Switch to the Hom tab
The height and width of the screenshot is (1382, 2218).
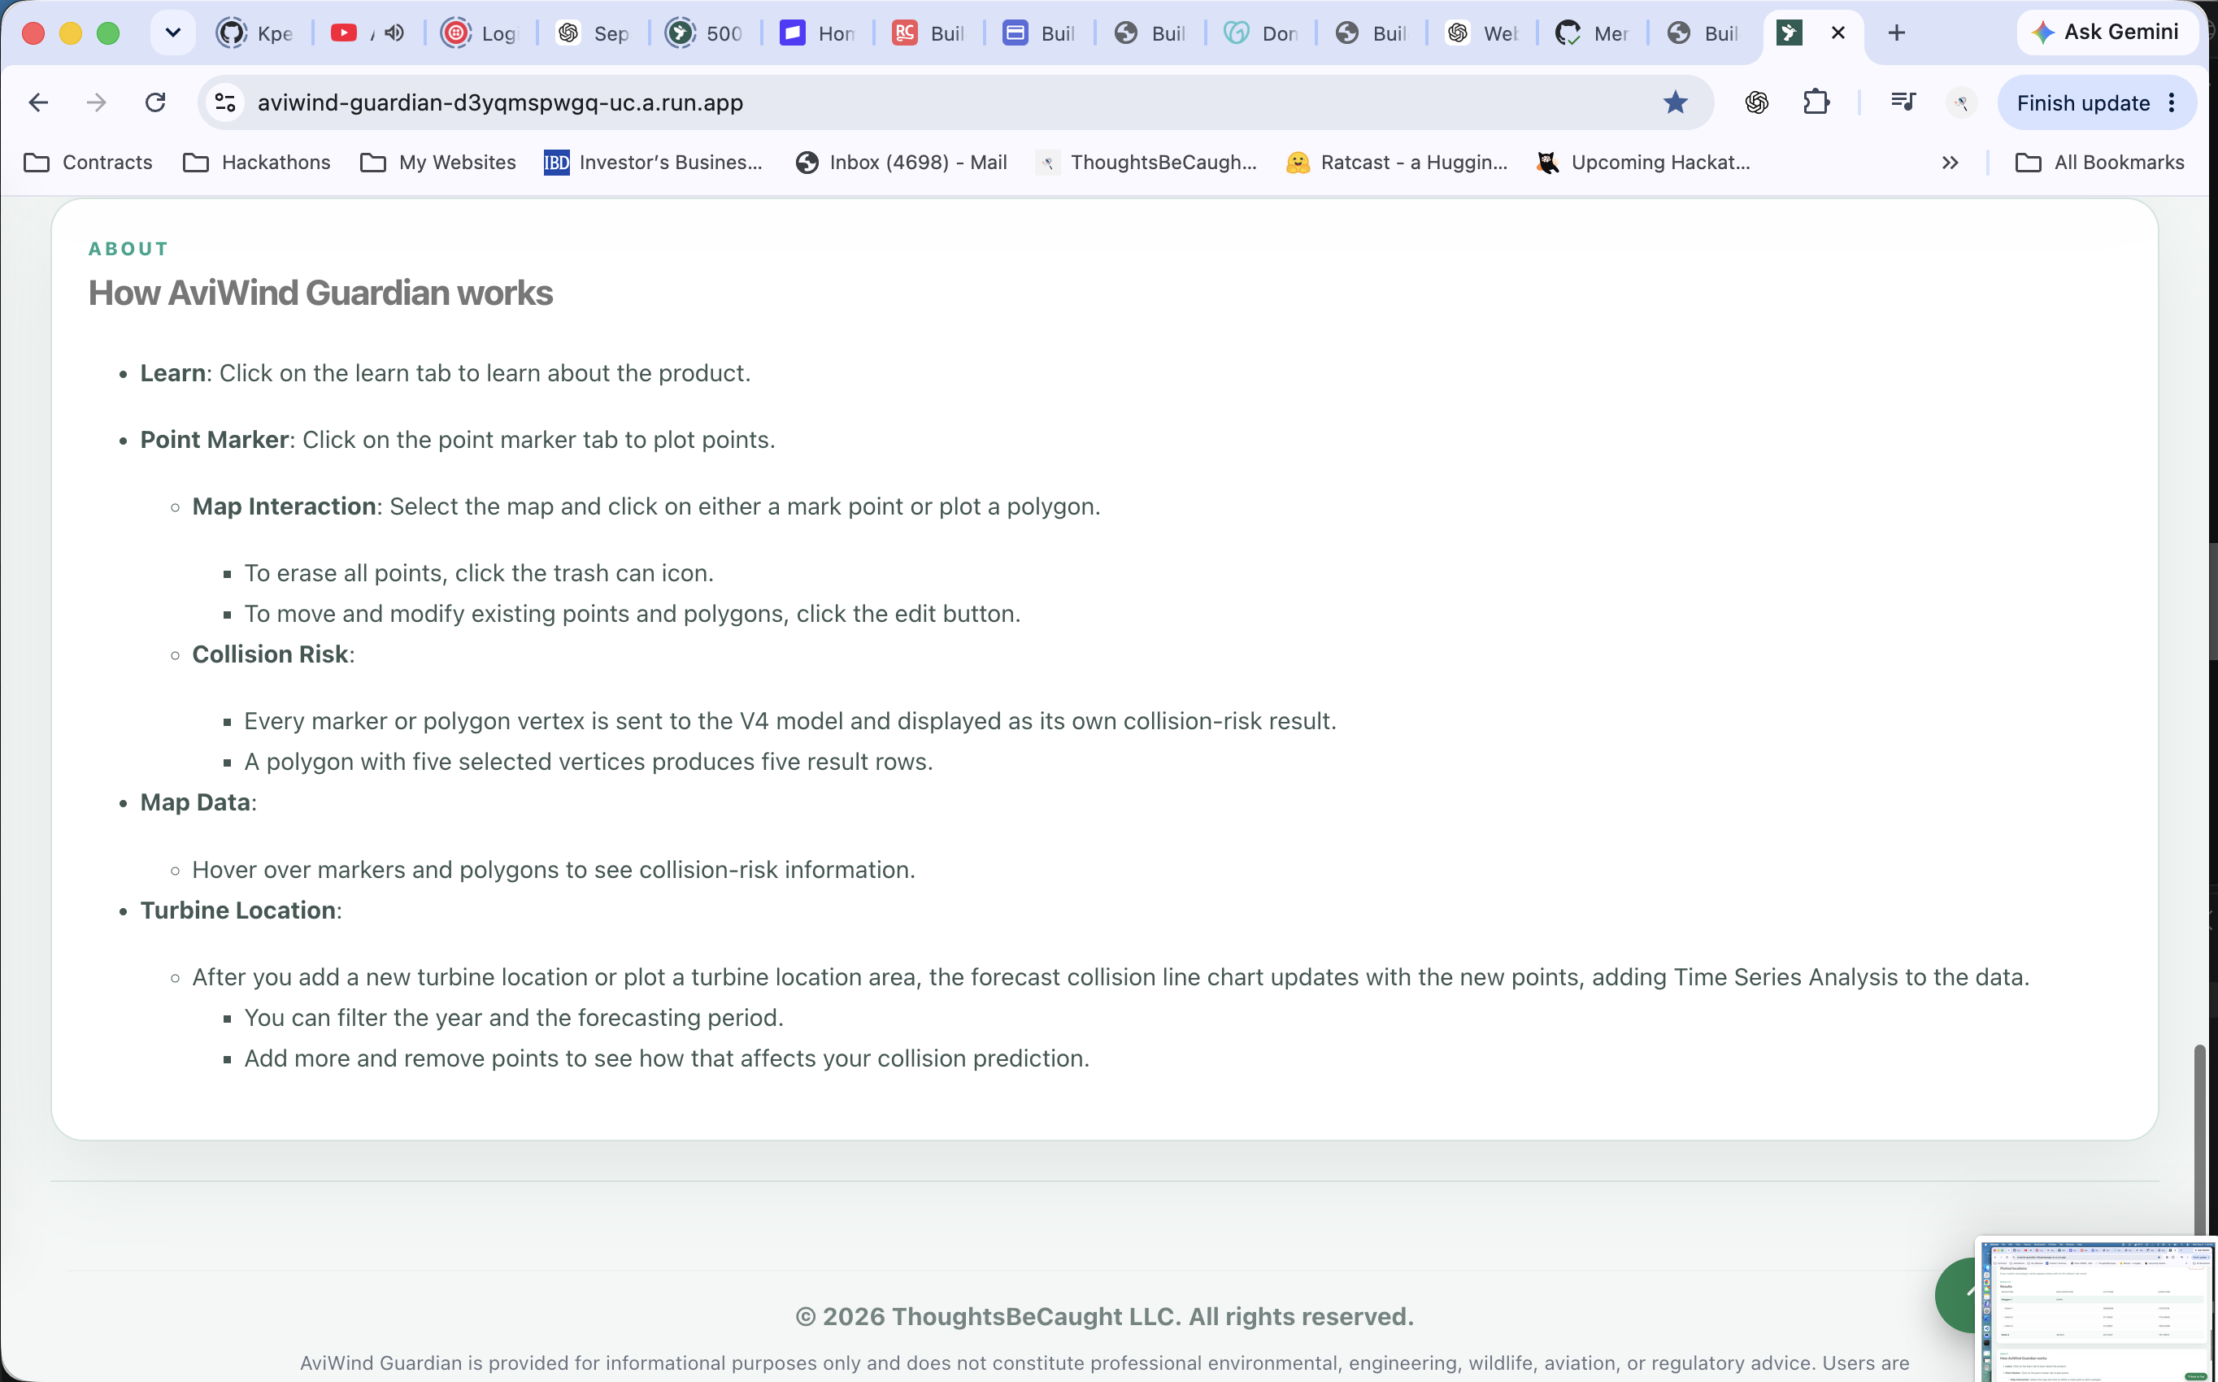pos(818,33)
